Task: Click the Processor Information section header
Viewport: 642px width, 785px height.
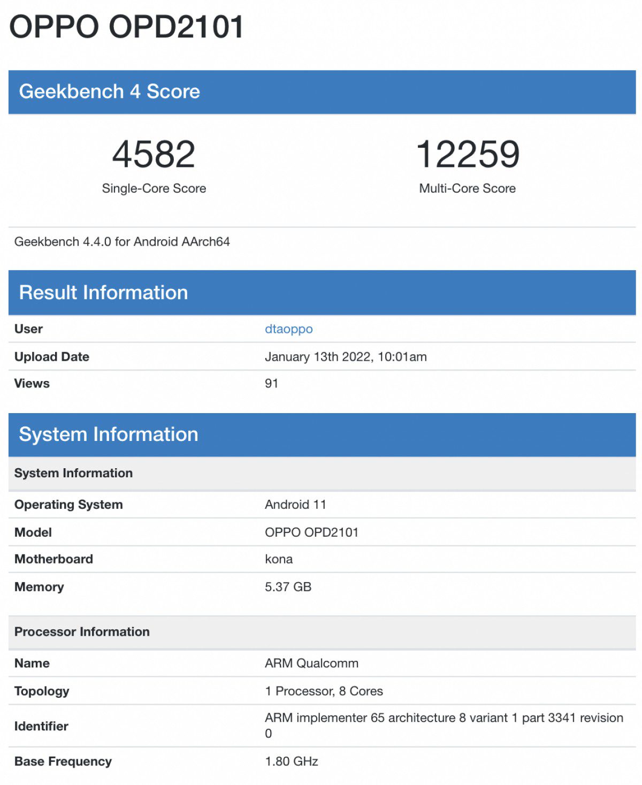Action: click(x=82, y=631)
